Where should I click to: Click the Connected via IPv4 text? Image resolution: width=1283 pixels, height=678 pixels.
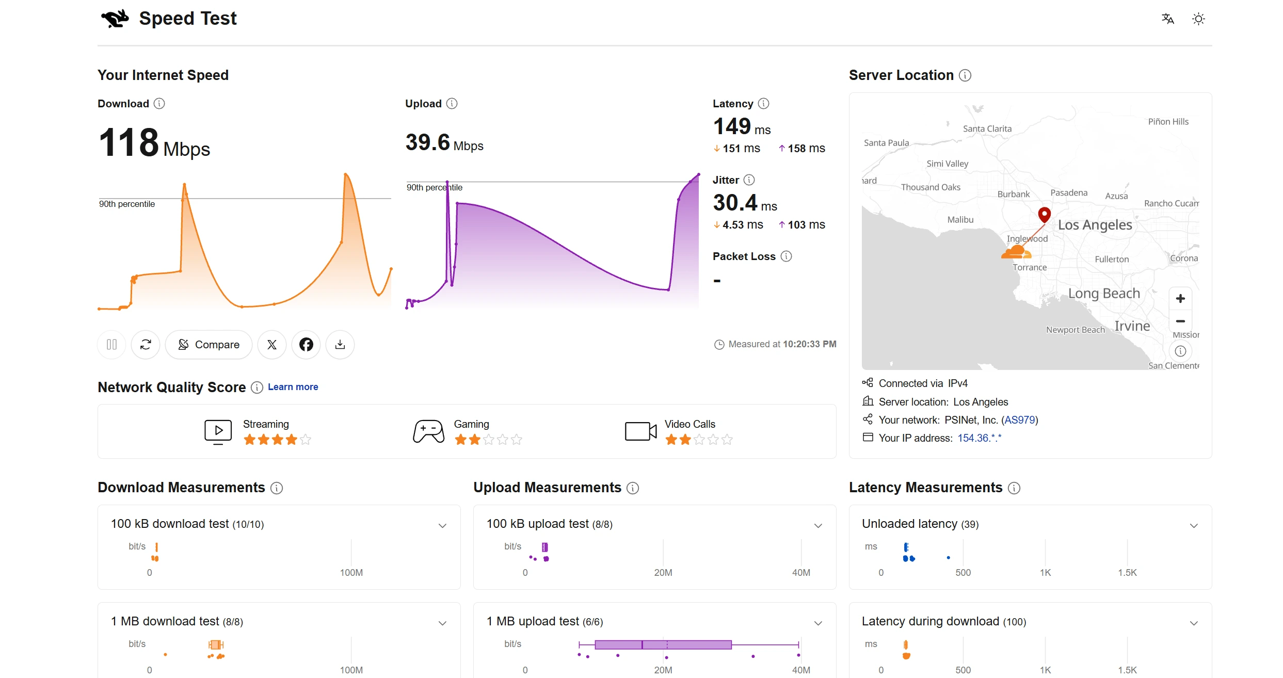coord(923,383)
